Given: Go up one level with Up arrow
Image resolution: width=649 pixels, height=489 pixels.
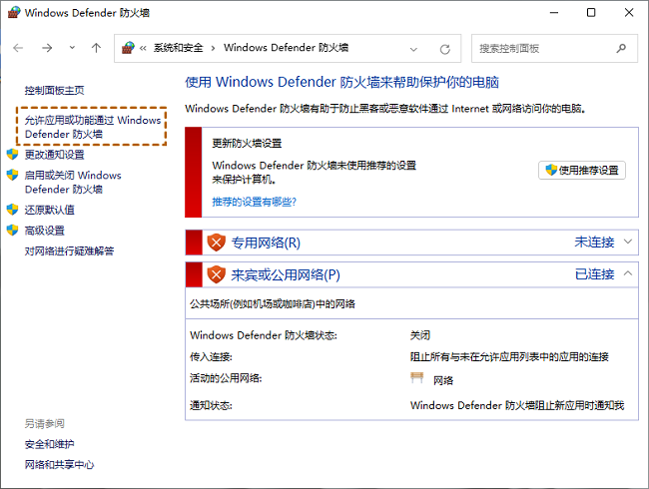Looking at the screenshot, I should pos(96,48).
